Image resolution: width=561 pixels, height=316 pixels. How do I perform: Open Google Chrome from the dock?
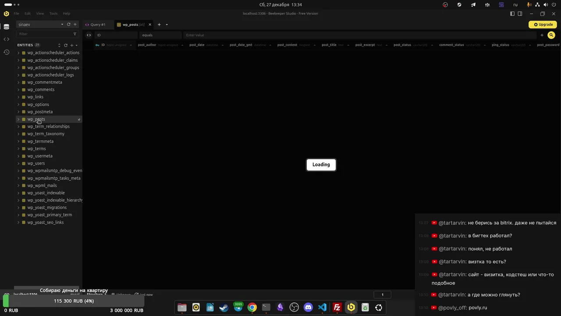coord(252,308)
